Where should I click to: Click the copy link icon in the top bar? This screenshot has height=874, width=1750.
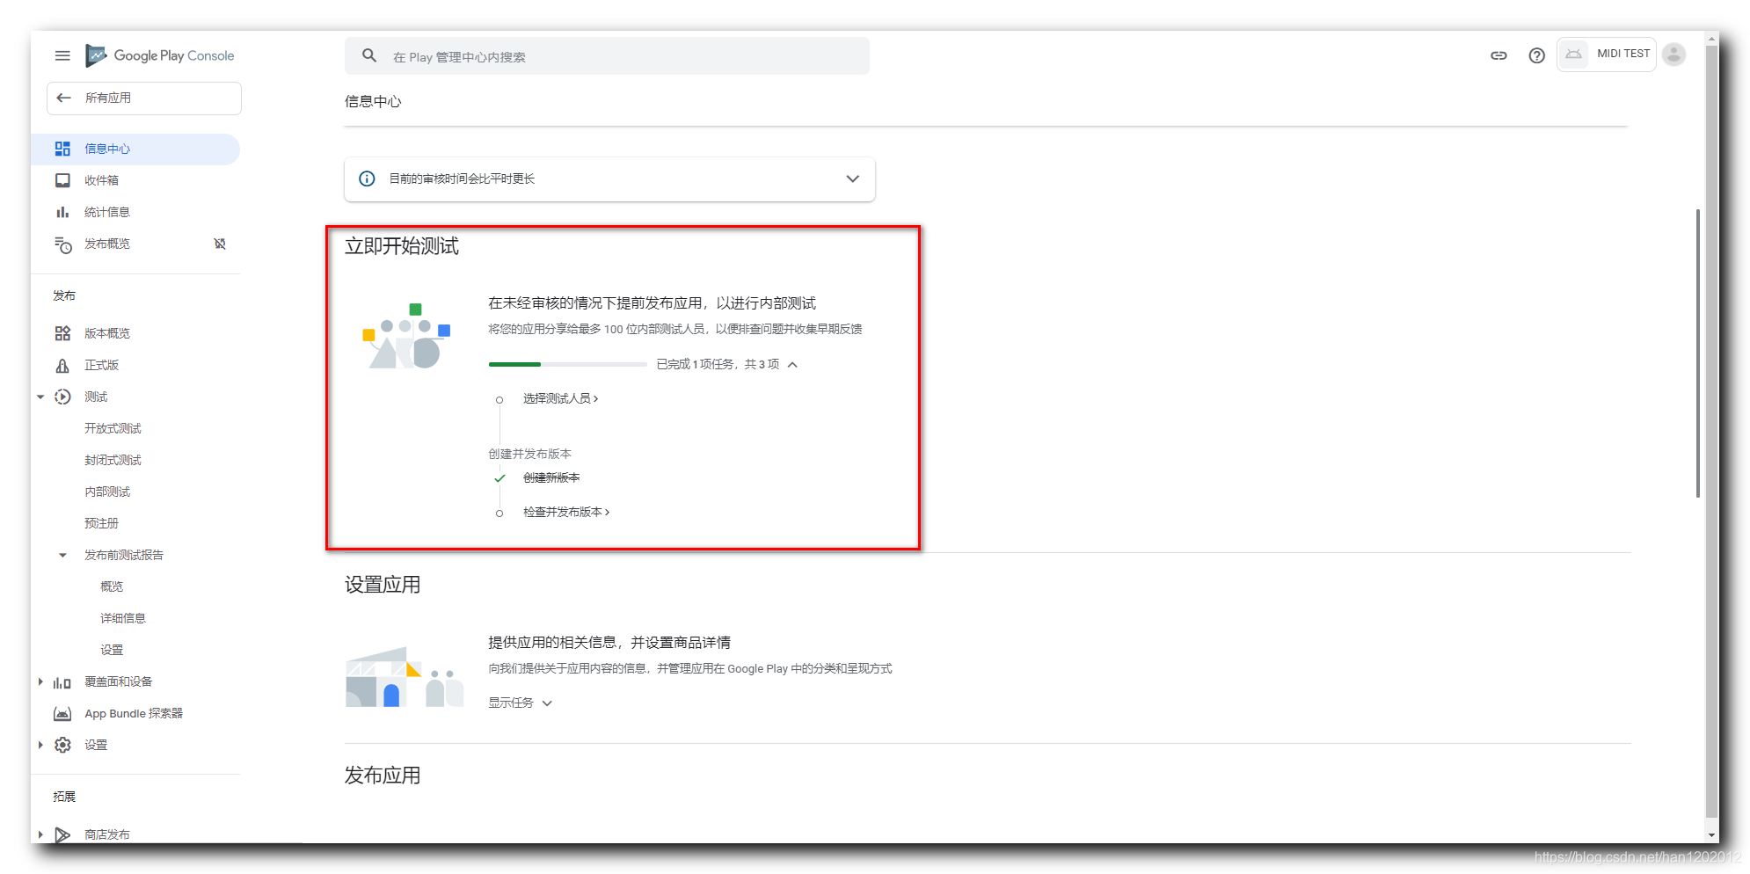pyautogui.click(x=1498, y=55)
